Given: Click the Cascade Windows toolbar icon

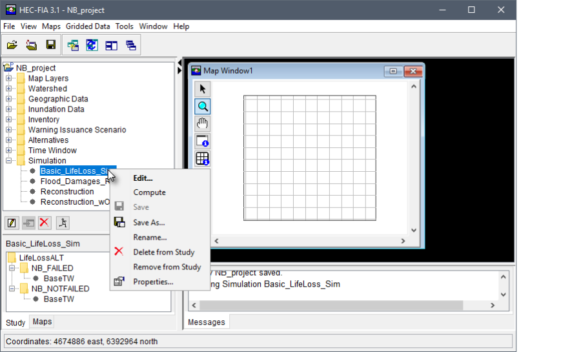Looking at the screenshot, I should point(131,45).
